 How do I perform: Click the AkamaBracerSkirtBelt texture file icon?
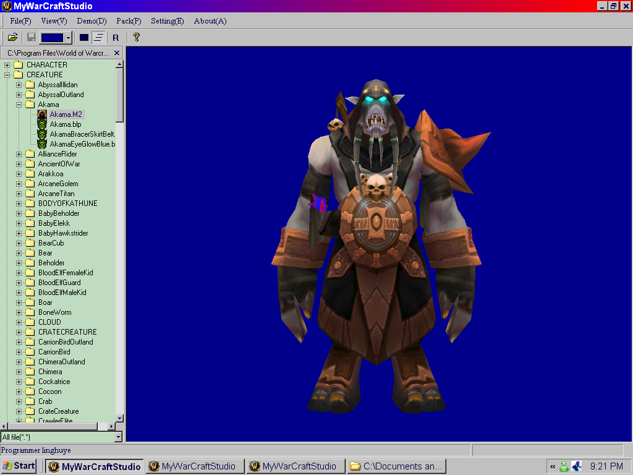[42, 134]
